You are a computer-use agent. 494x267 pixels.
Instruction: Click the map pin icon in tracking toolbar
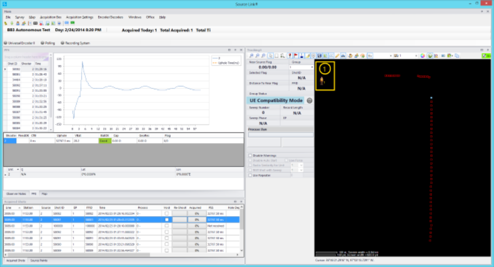pos(290,56)
